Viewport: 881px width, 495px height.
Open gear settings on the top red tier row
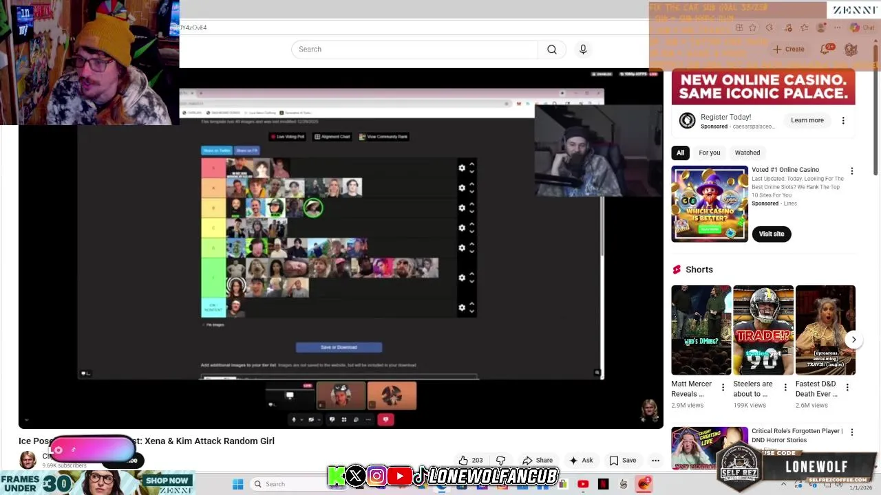point(462,168)
